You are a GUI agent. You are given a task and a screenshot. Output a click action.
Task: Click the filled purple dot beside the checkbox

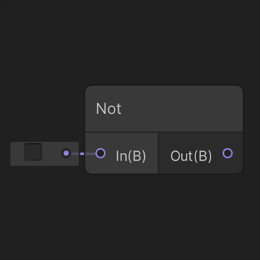click(66, 153)
